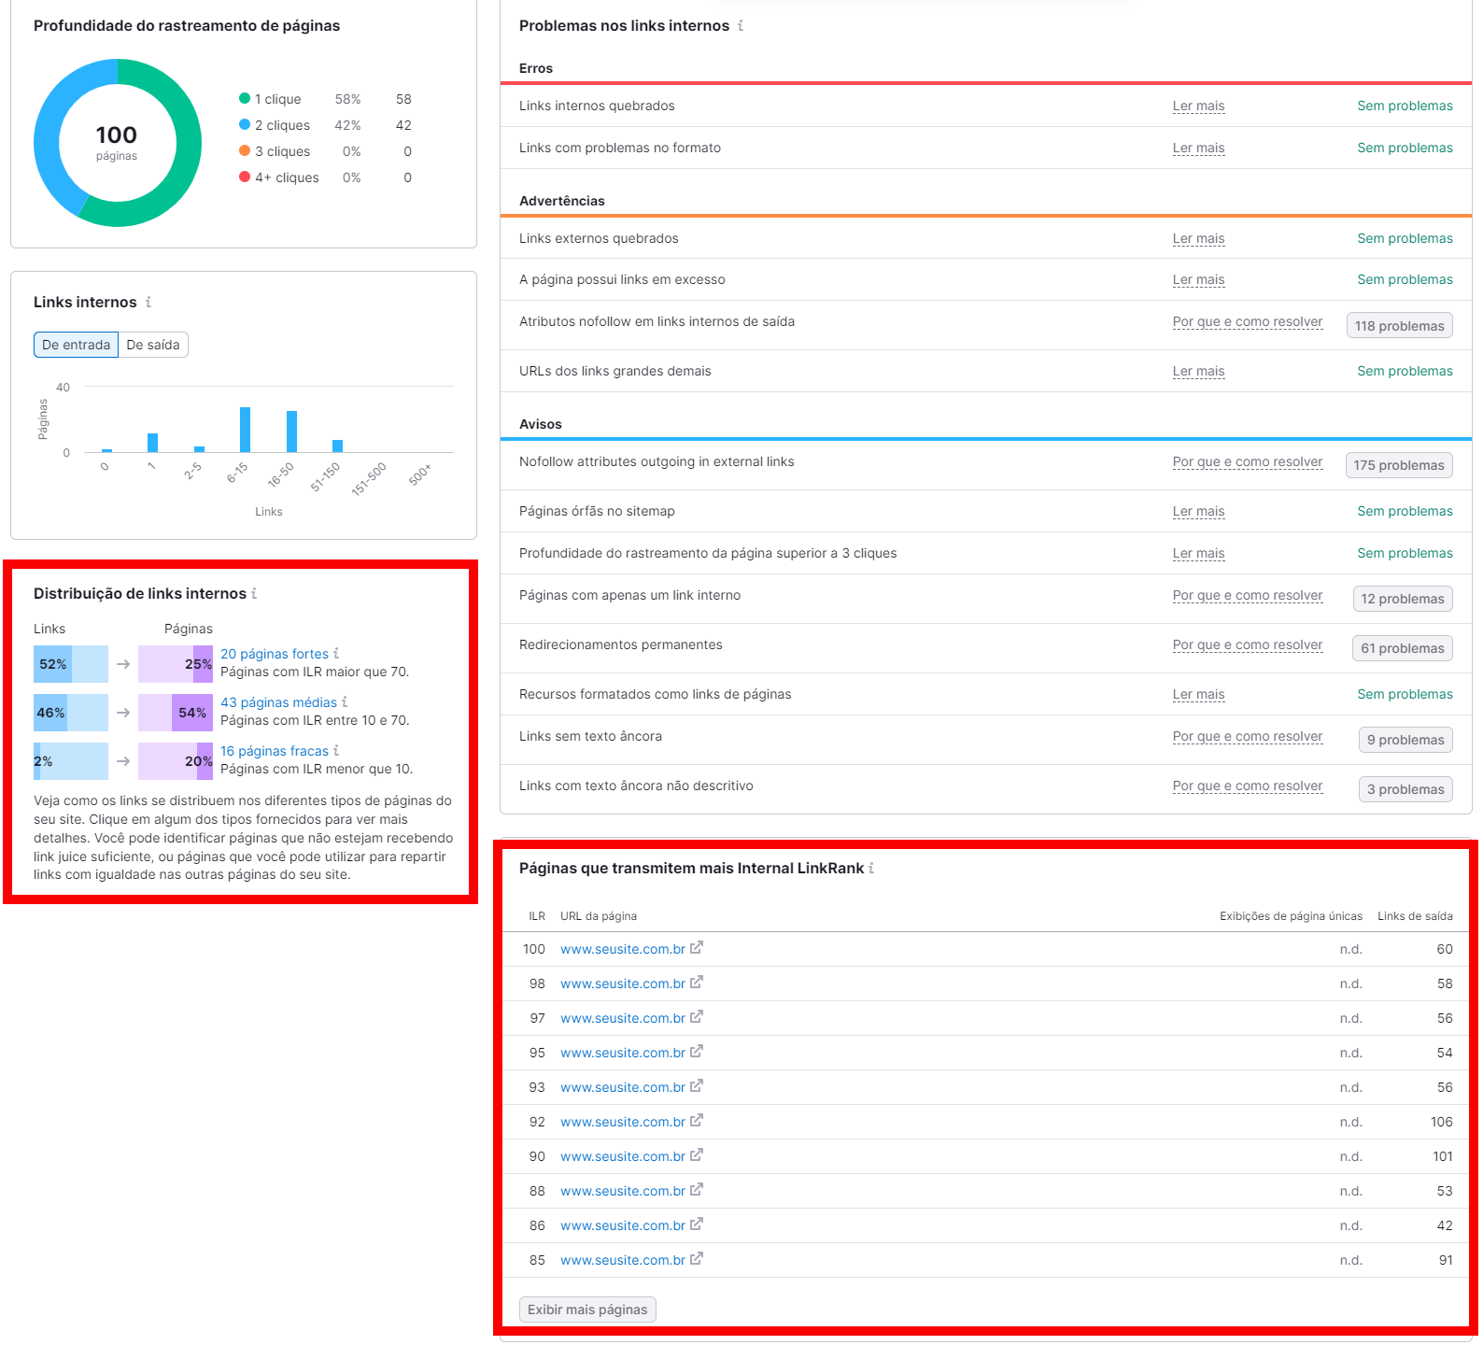
Task: Click the 175 problemas button
Action: click(x=1399, y=465)
